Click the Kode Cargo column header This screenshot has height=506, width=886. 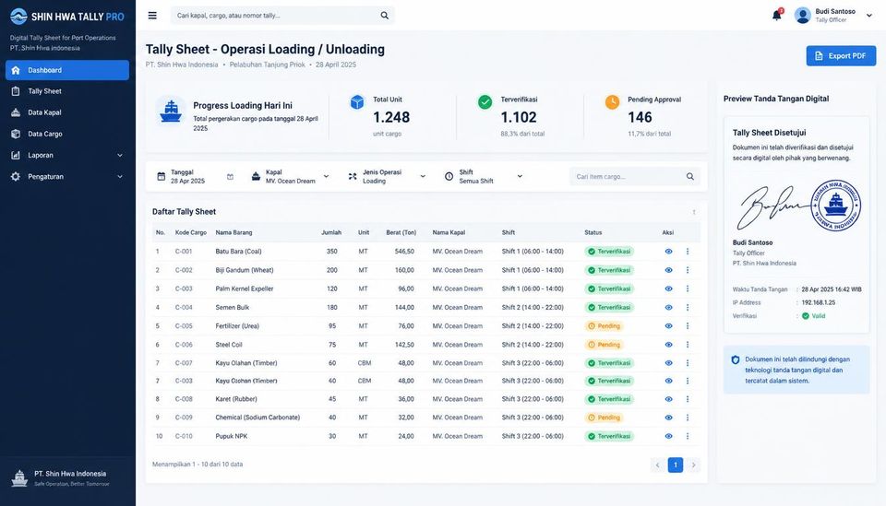pos(191,232)
